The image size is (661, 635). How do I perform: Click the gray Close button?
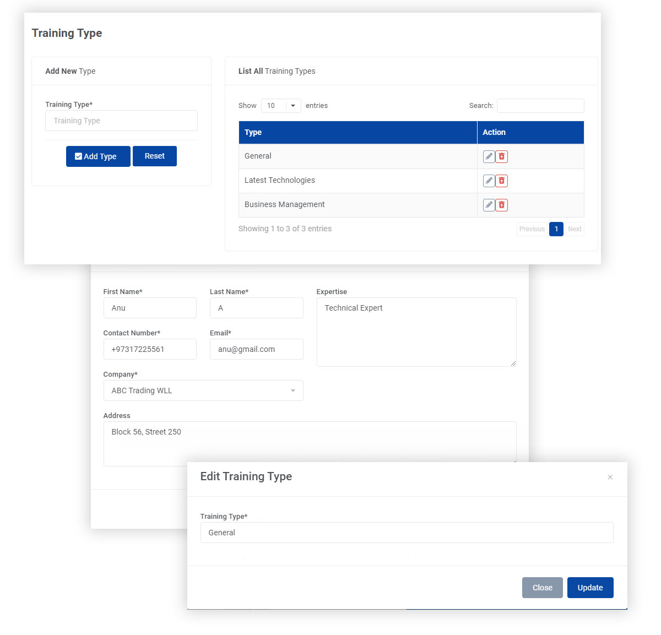coord(542,588)
